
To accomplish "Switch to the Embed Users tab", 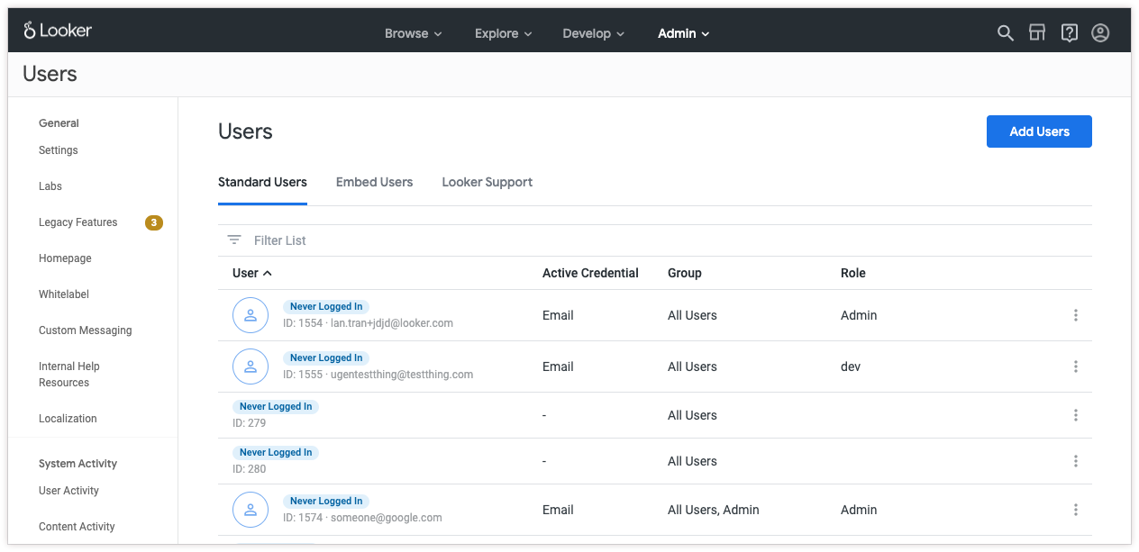I will pos(374,182).
